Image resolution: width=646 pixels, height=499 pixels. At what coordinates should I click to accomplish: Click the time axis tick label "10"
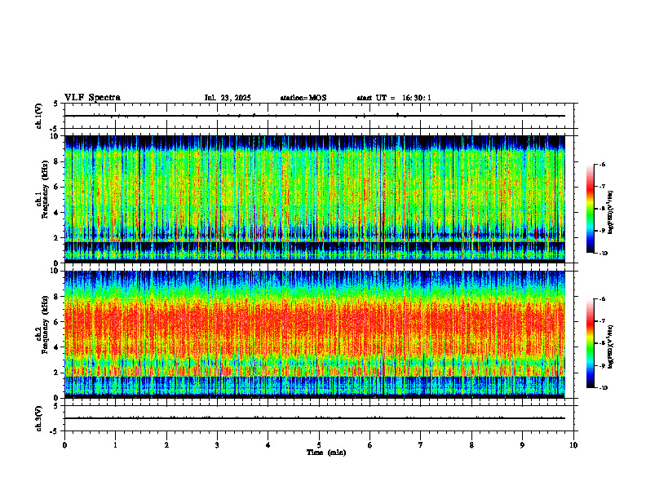[573, 445]
